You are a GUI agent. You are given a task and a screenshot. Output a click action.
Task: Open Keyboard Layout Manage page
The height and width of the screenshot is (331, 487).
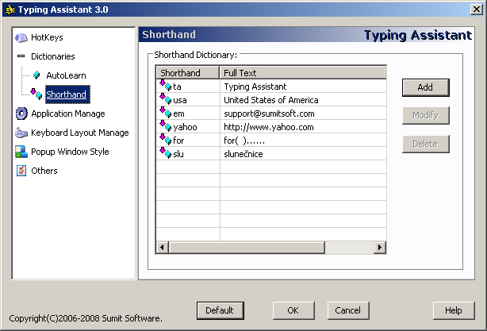80,133
